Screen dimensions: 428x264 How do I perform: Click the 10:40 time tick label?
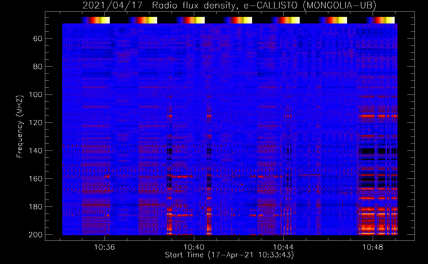tap(194, 247)
